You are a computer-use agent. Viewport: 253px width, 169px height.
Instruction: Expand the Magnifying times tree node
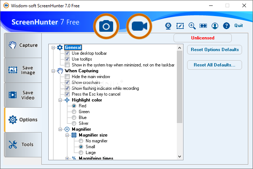[67, 158]
